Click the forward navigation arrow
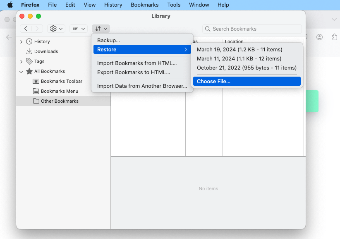Viewport: 340px width, 239px height. [x=37, y=29]
